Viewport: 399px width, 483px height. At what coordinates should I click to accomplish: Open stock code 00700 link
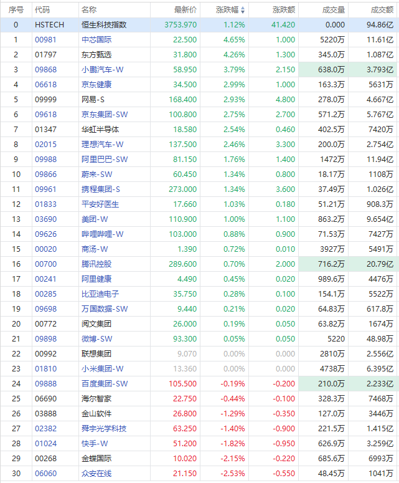45,264
